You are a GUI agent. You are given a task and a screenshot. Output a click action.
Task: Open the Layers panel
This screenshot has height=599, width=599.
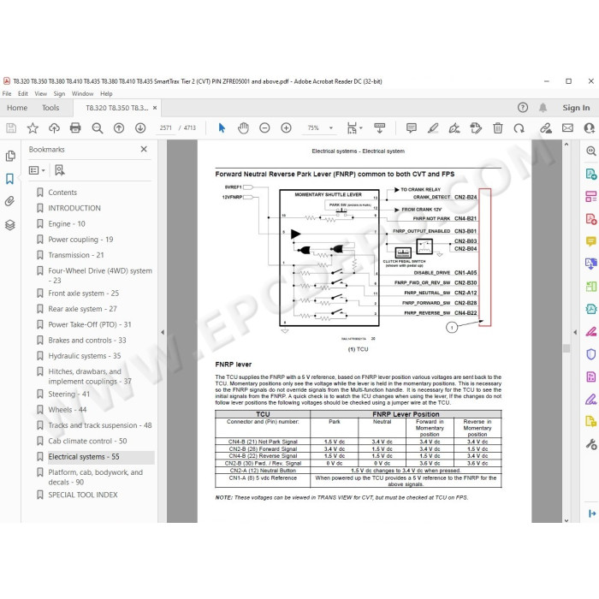pyautogui.click(x=10, y=225)
